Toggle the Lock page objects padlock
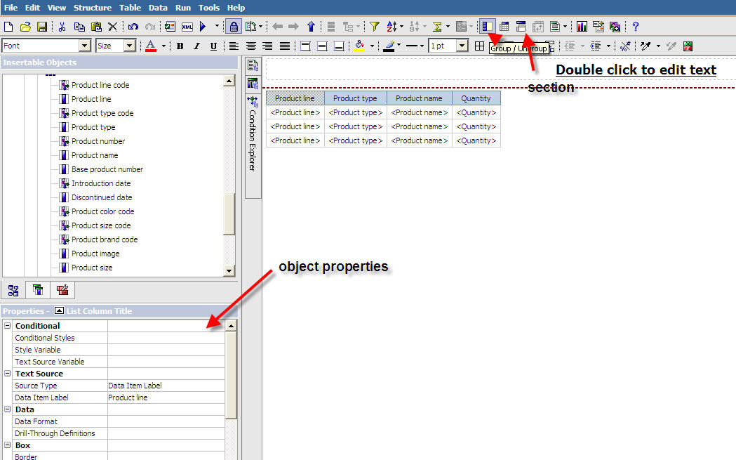This screenshot has height=460, width=736. [x=233, y=26]
